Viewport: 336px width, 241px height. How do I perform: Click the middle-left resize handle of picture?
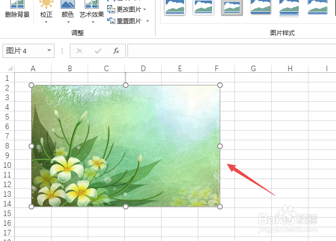31,146
